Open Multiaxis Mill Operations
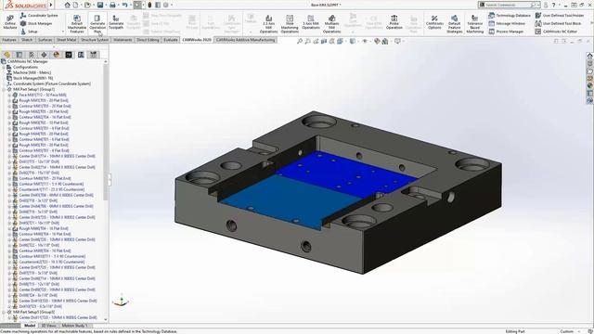Image resolution: width=594 pixels, height=334 pixels. tap(332, 24)
